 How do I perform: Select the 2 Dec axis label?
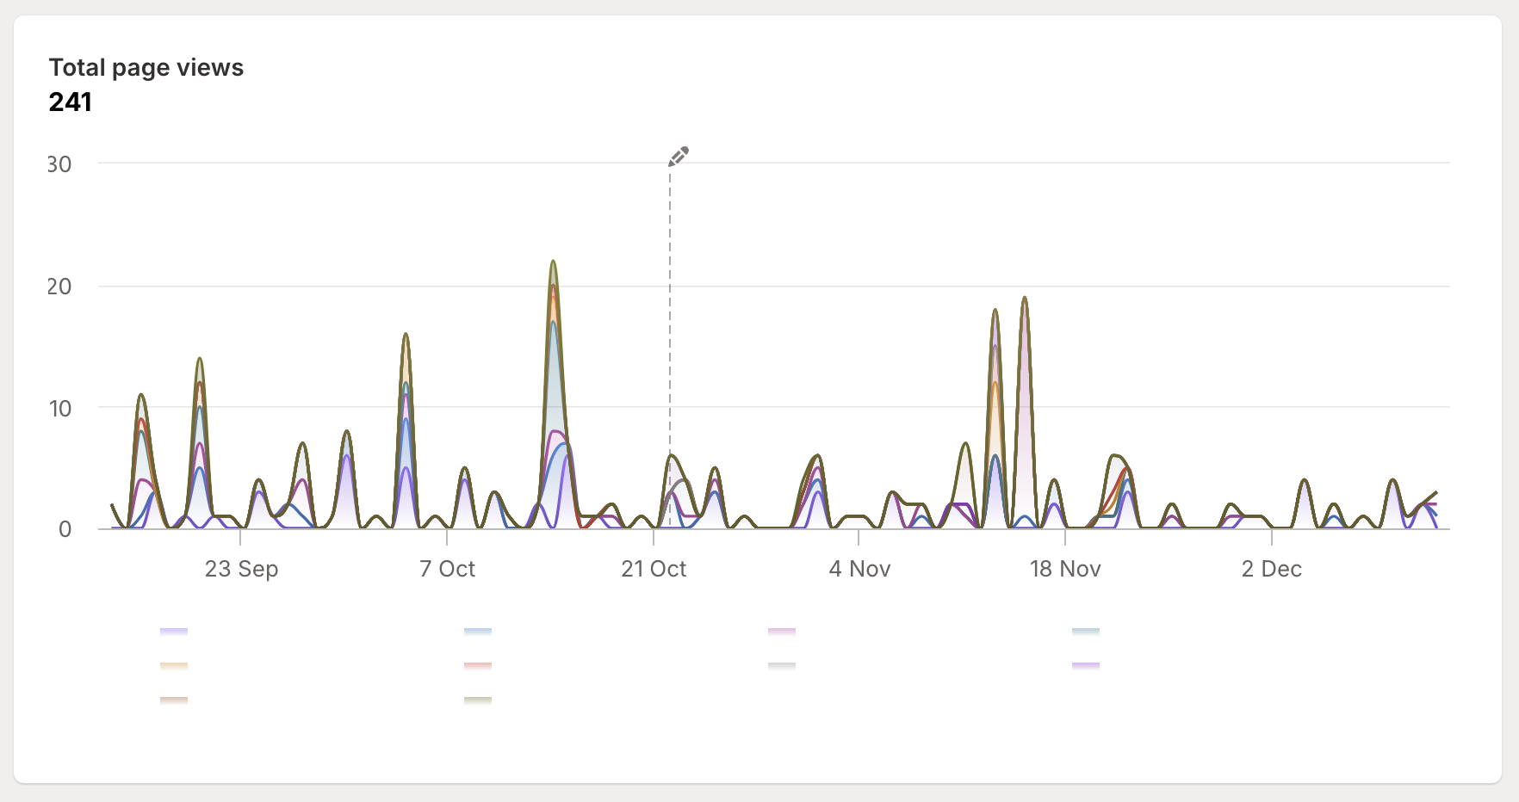point(1272,568)
